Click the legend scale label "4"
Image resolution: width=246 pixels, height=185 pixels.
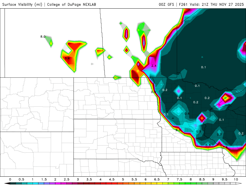pyautogui.click(x=101, y=179)
